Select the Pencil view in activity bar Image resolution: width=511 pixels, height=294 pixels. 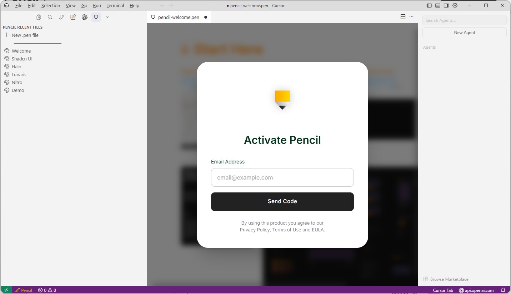pyautogui.click(x=96, y=17)
